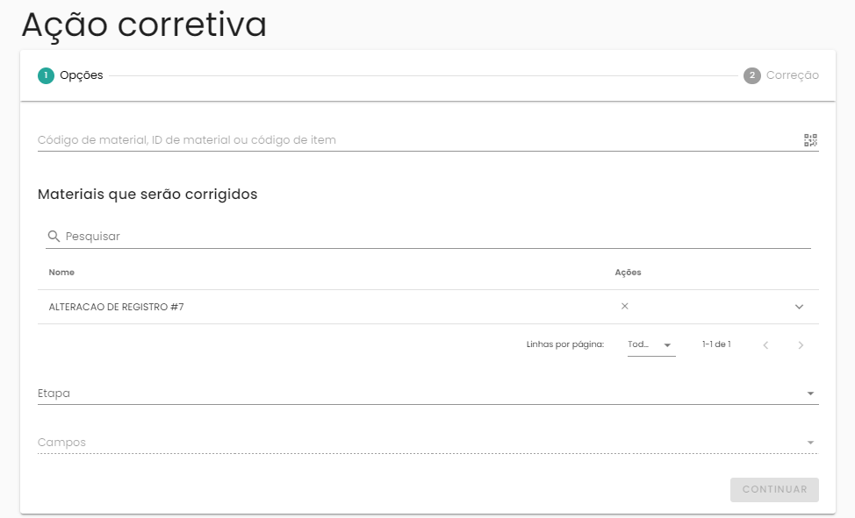Screen dimensions: 855x518
Task: Click the step 1 number circle
Action: 46,75
